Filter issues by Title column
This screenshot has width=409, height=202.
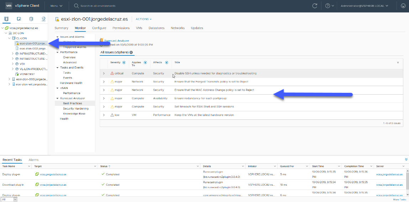point(398,63)
